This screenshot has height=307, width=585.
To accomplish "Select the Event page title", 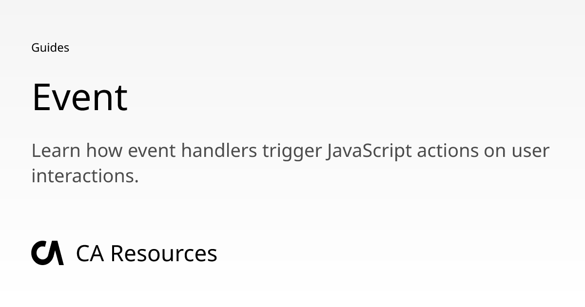I will point(79,97).
